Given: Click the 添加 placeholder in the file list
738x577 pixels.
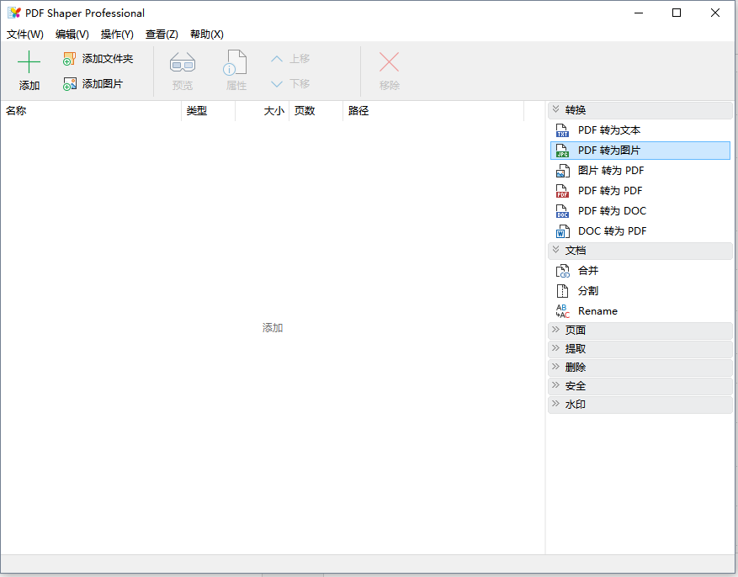Looking at the screenshot, I should (273, 328).
